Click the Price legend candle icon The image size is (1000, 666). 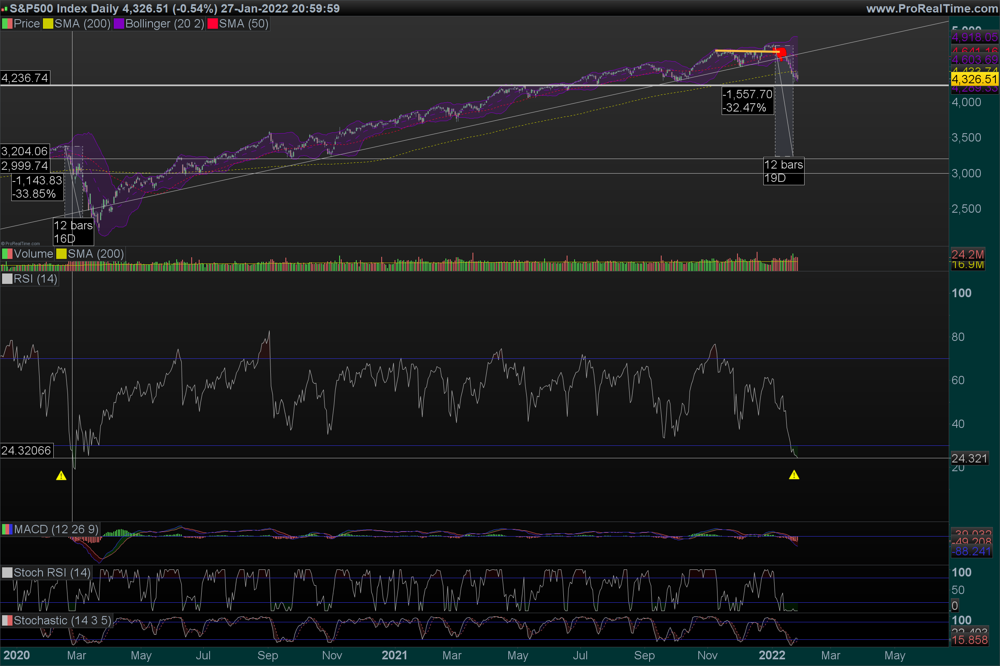(x=7, y=24)
